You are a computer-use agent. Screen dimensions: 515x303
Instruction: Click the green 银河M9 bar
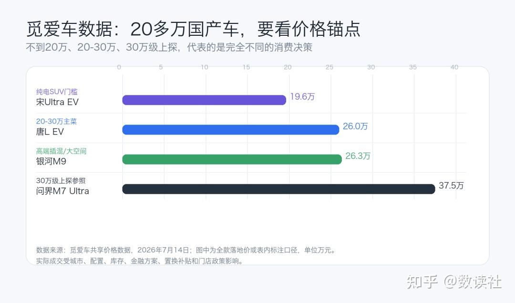(x=232, y=159)
